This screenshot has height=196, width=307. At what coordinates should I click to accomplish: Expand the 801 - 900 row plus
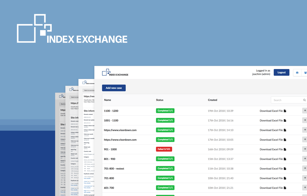pos(305,159)
